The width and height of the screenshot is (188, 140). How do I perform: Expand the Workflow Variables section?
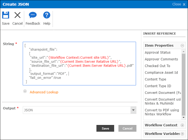[x=182, y=134]
